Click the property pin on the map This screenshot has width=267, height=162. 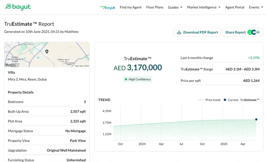tap(47, 51)
